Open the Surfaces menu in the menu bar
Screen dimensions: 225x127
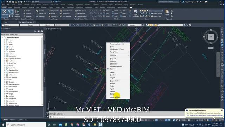click(46, 5)
